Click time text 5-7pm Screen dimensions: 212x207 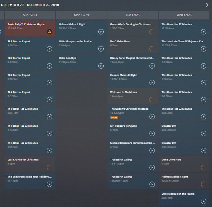tap(114, 130)
